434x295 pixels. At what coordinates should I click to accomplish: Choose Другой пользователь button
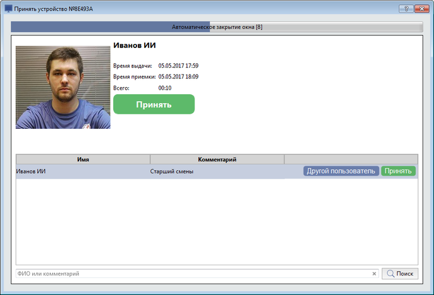point(341,171)
